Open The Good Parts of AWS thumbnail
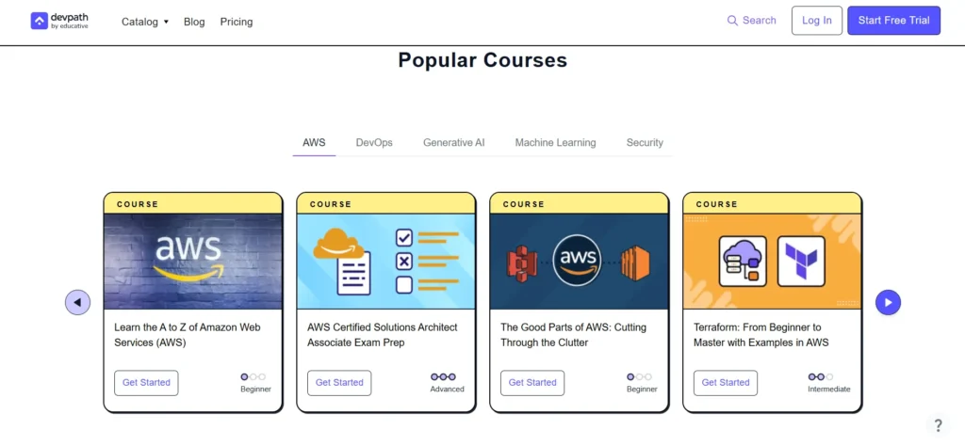The height and width of the screenshot is (446, 965). tap(579, 261)
